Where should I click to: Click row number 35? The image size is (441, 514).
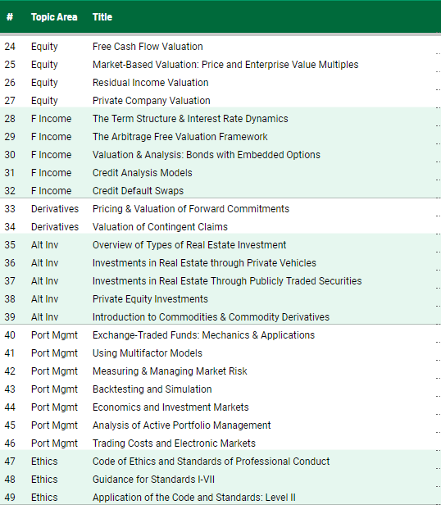pos(10,245)
